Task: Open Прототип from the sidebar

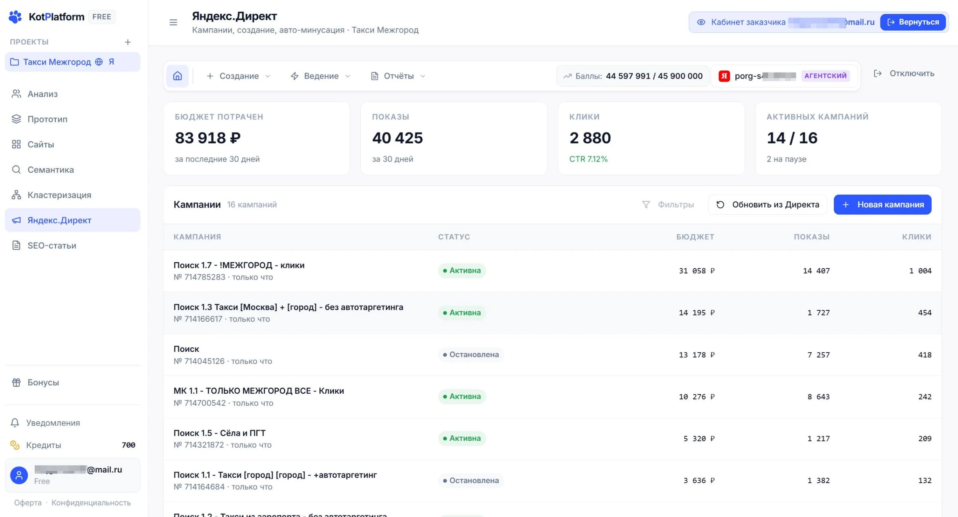Action: (x=73, y=119)
